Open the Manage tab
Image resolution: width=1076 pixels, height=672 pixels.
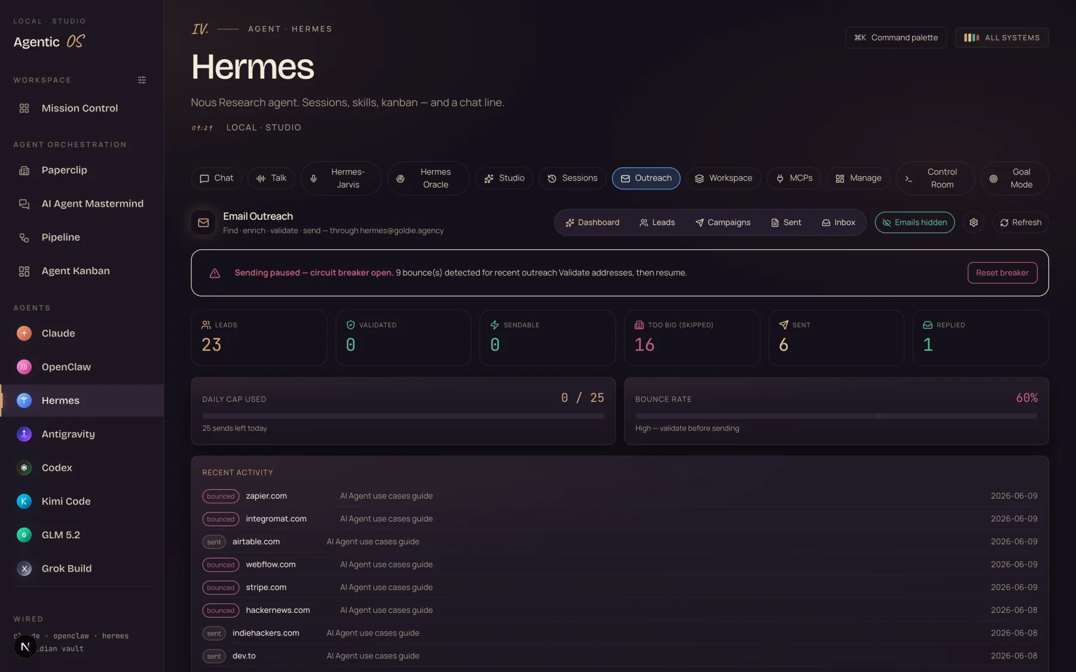click(858, 178)
